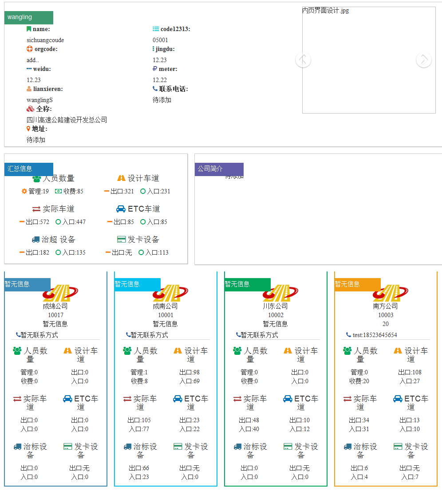442x491 pixels.
Task: Click the green bookmark icon beside name
Action: click(29, 29)
